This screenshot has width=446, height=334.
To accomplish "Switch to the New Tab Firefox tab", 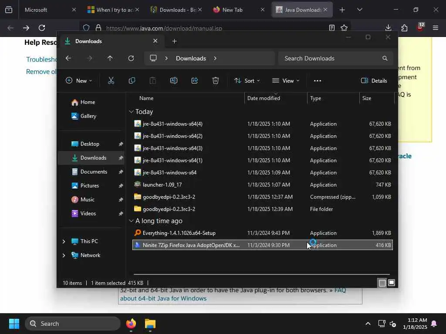I will [239, 10].
